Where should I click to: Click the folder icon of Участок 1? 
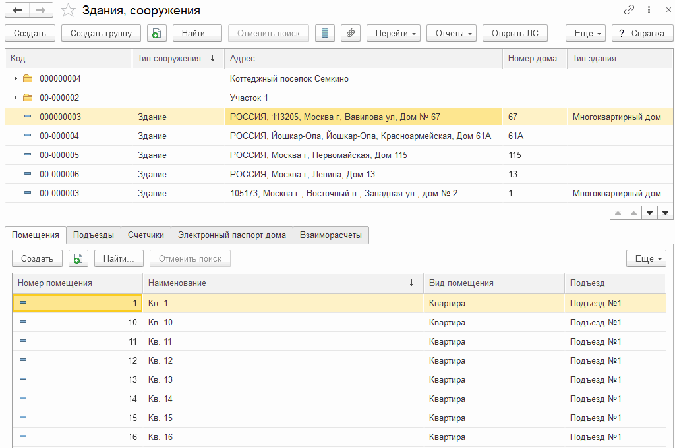[28, 98]
